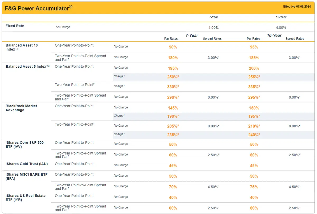Select 10-Year 3.00% spread for Balanced Asset 10
Viewport: 317px width, 214px height.
(x=295, y=58)
